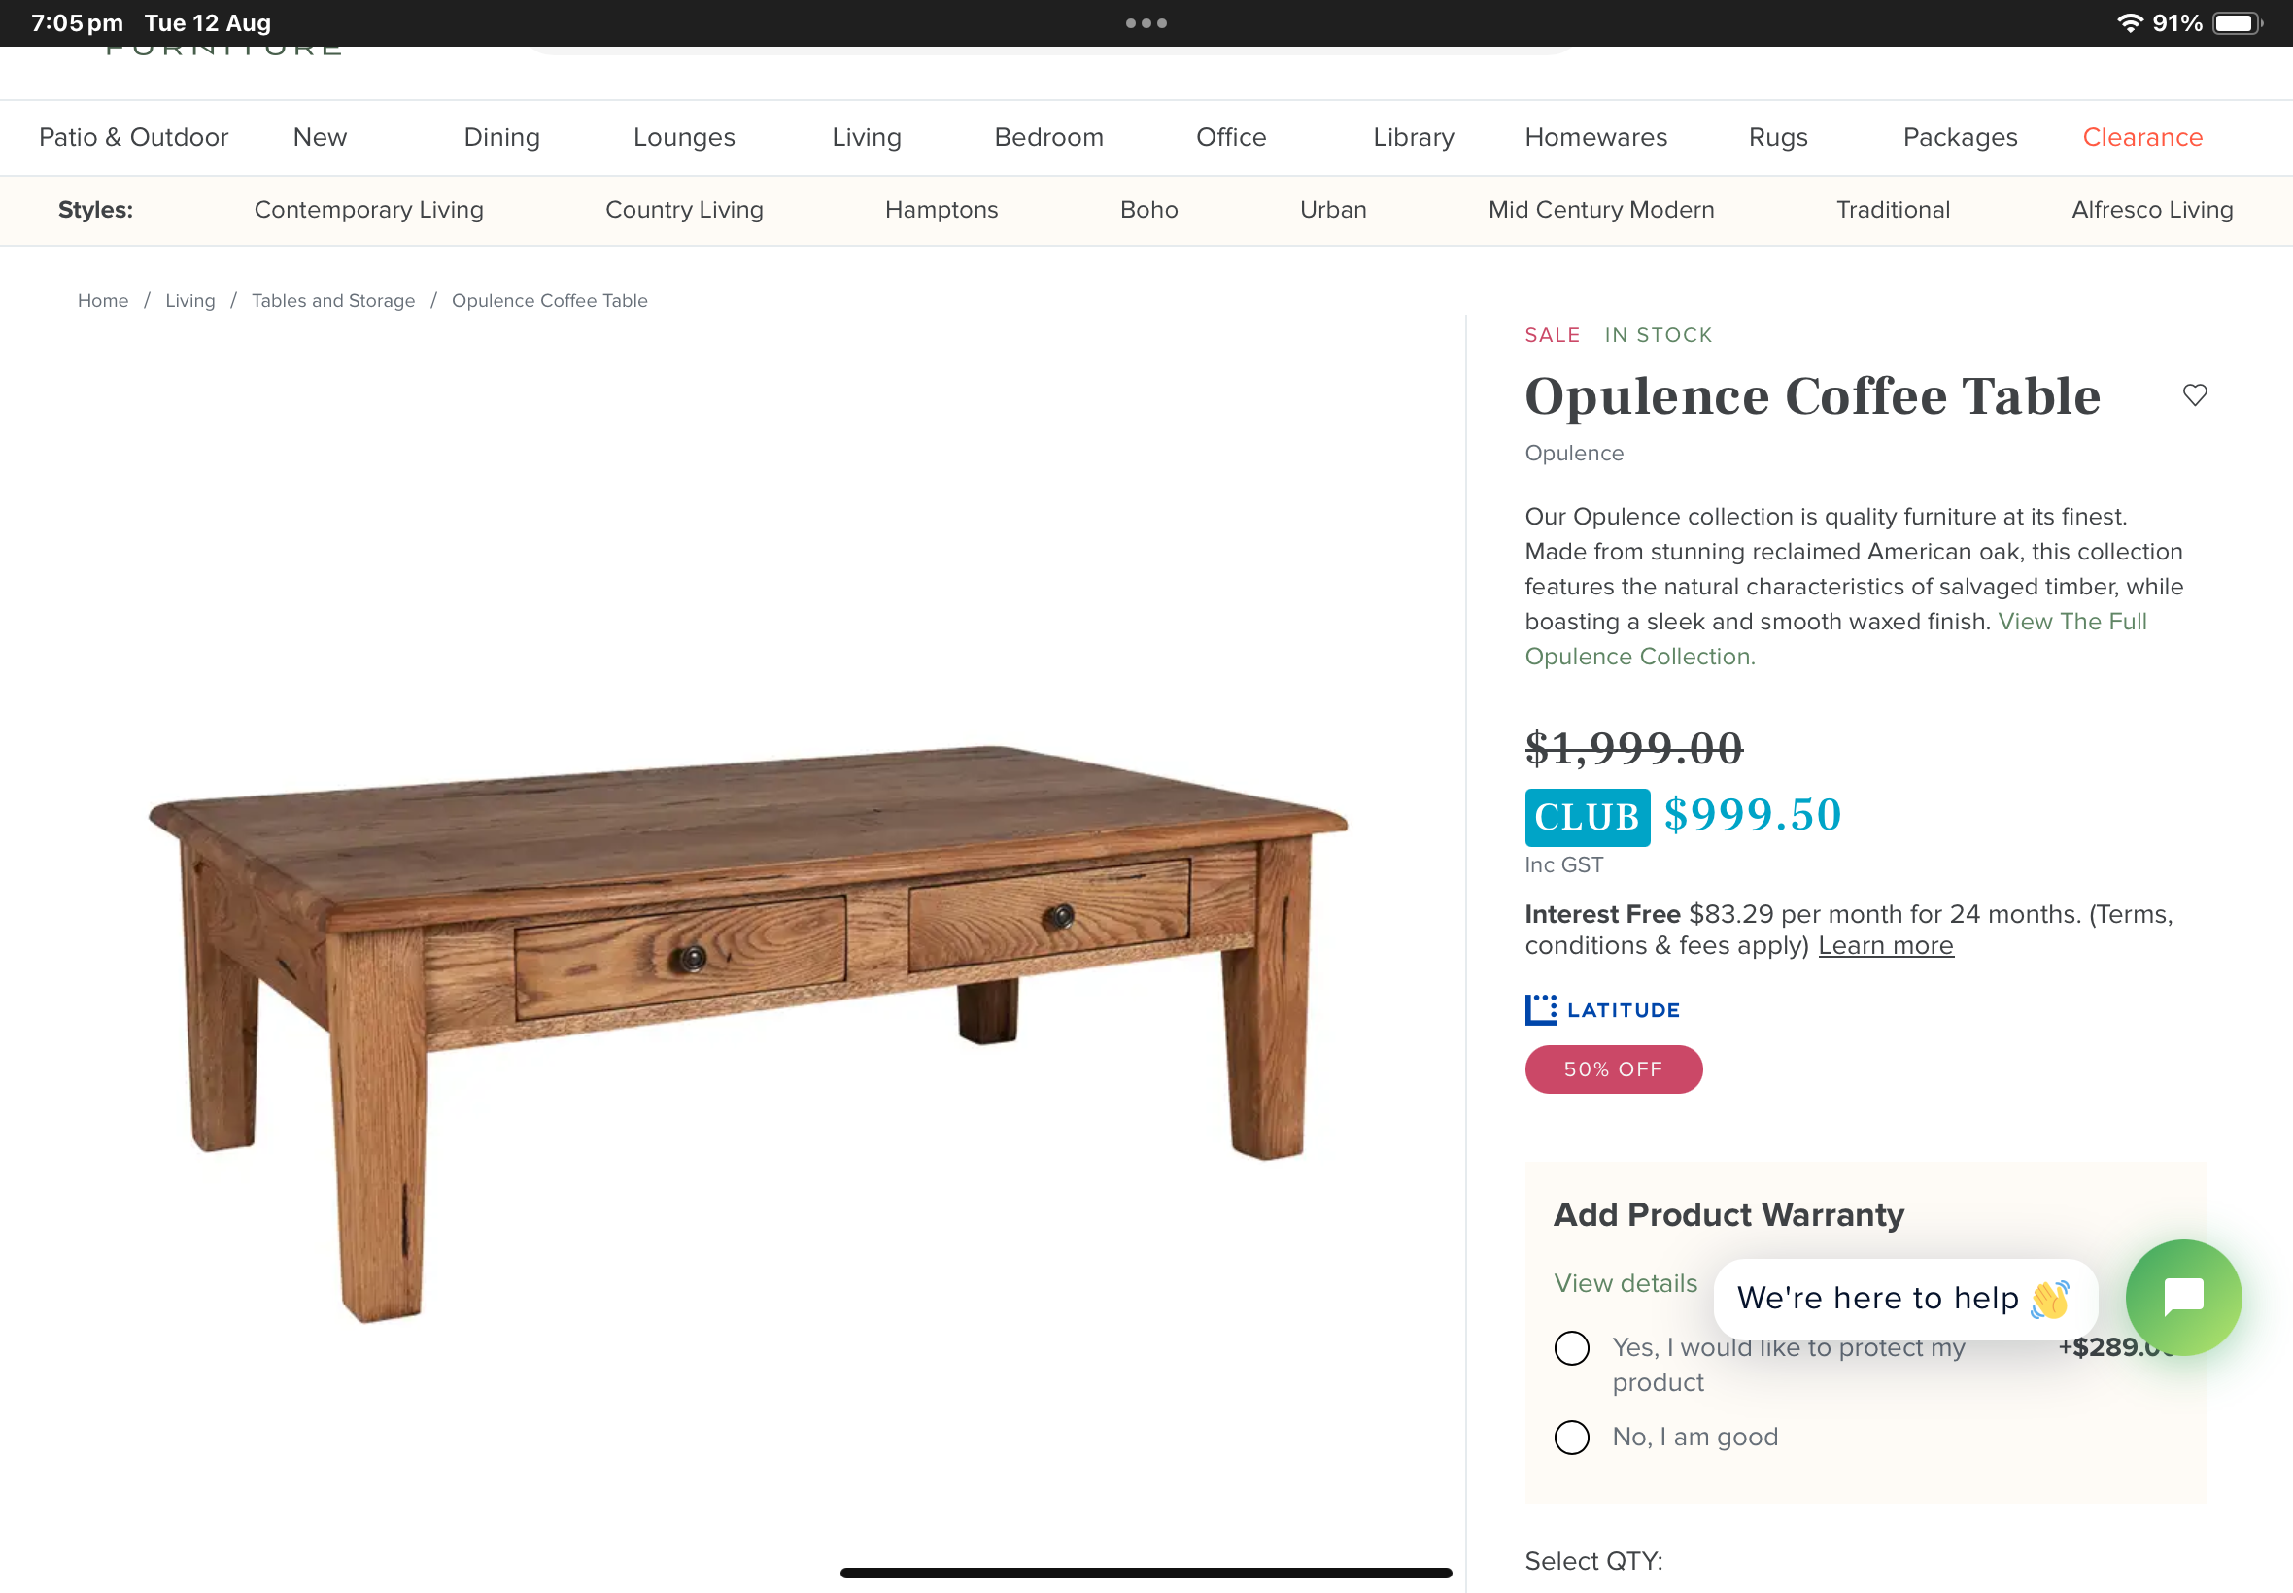Open the Patio & Outdoor menu
Viewport: 2293px width, 1593px height.
(133, 137)
